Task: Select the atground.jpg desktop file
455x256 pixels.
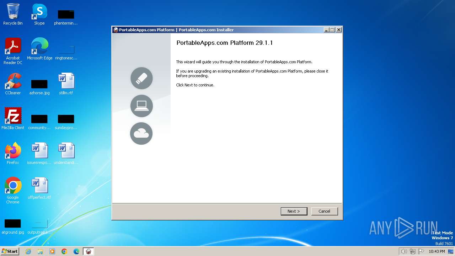Action: tap(13, 226)
